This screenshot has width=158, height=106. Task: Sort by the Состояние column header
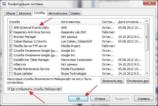tap(109, 22)
